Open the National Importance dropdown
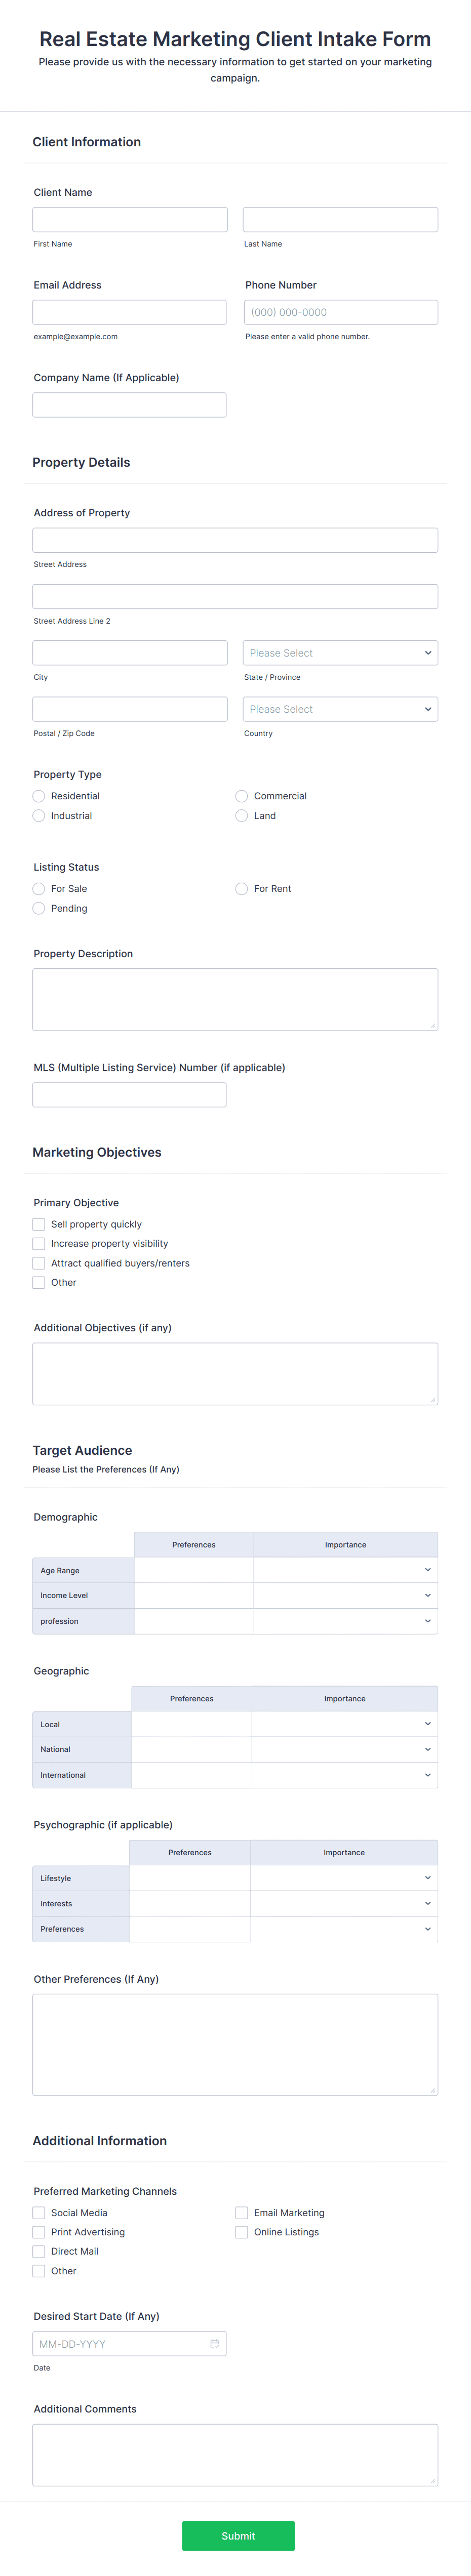 (x=428, y=1750)
